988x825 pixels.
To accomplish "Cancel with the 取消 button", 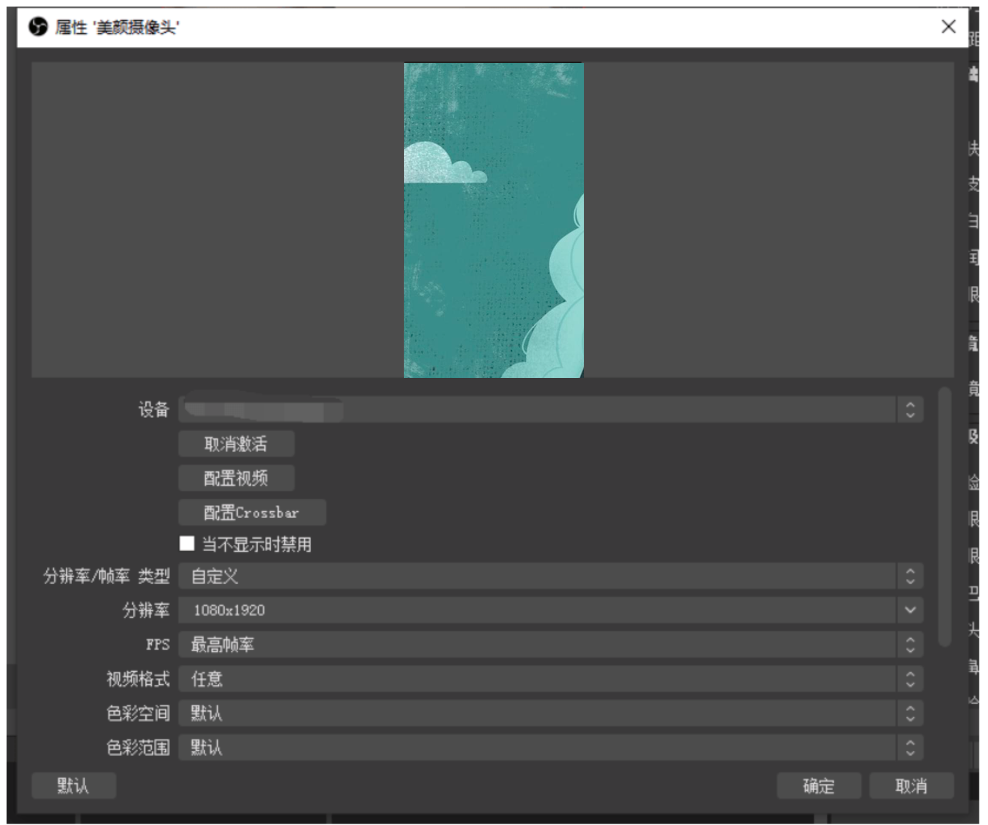I will pos(911,785).
